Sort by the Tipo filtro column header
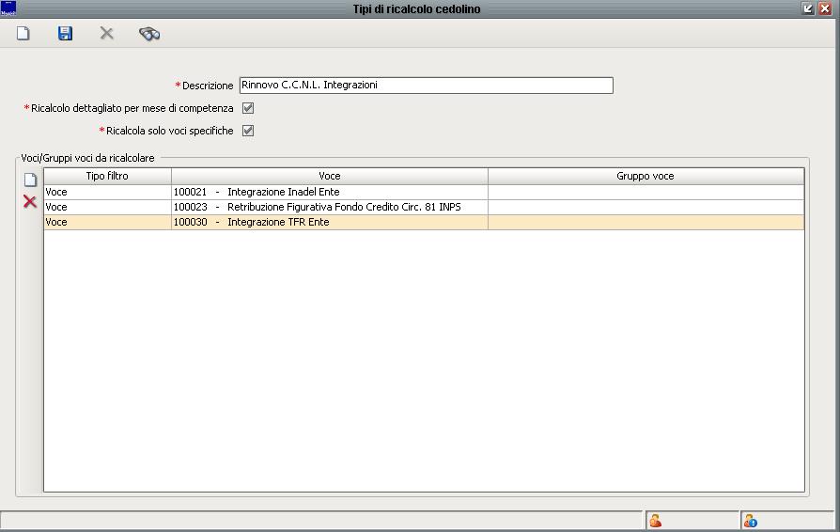Viewport: 840px width, 532px height. (x=107, y=177)
